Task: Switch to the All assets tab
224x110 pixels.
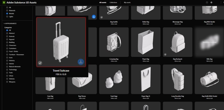Action: pyautogui.click(x=103, y=2)
